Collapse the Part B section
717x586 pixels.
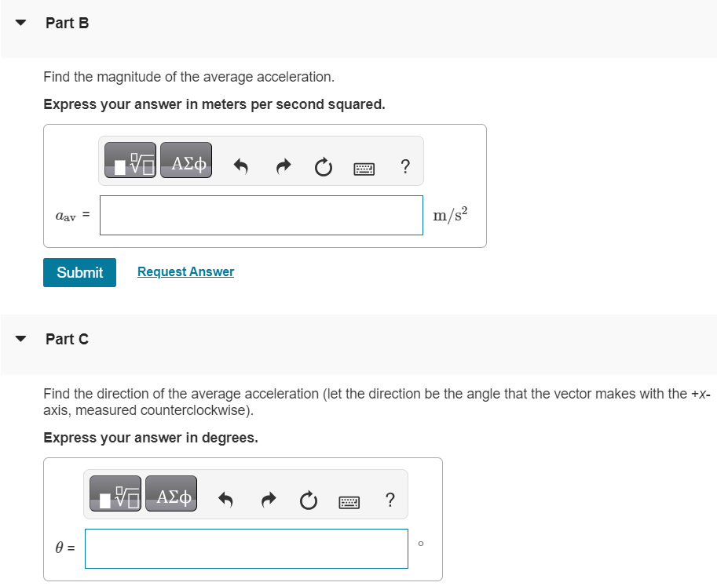tap(20, 23)
